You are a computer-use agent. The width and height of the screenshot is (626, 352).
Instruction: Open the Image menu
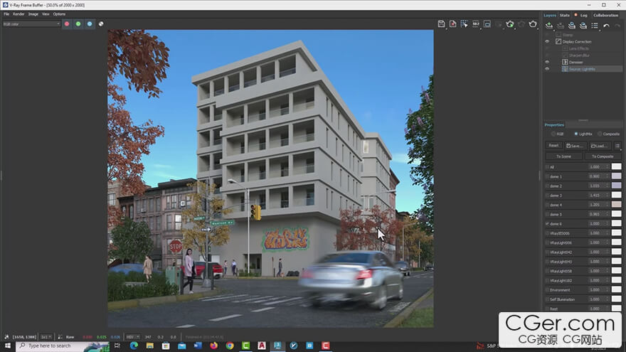click(x=33, y=14)
